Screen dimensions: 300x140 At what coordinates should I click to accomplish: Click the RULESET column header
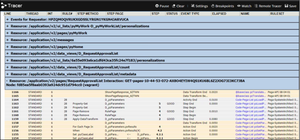point(277,13)
